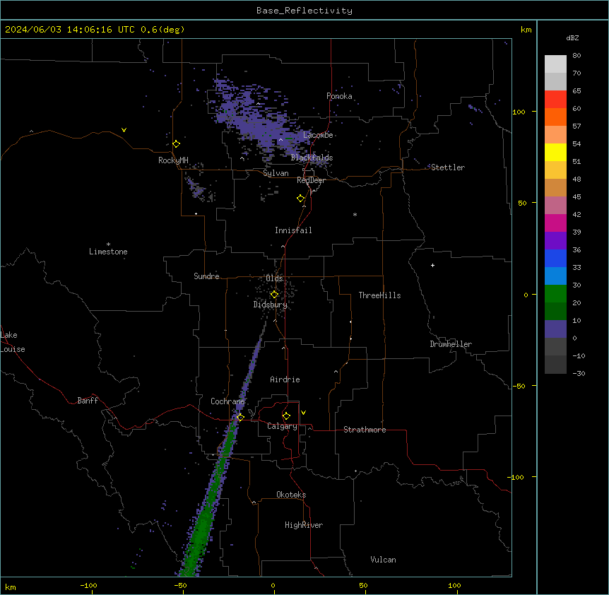The image size is (609, 595).
Task: Click the RedDeer city label
Action: pyautogui.click(x=311, y=180)
